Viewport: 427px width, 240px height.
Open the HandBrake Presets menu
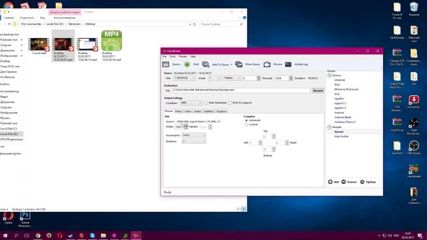183,56
